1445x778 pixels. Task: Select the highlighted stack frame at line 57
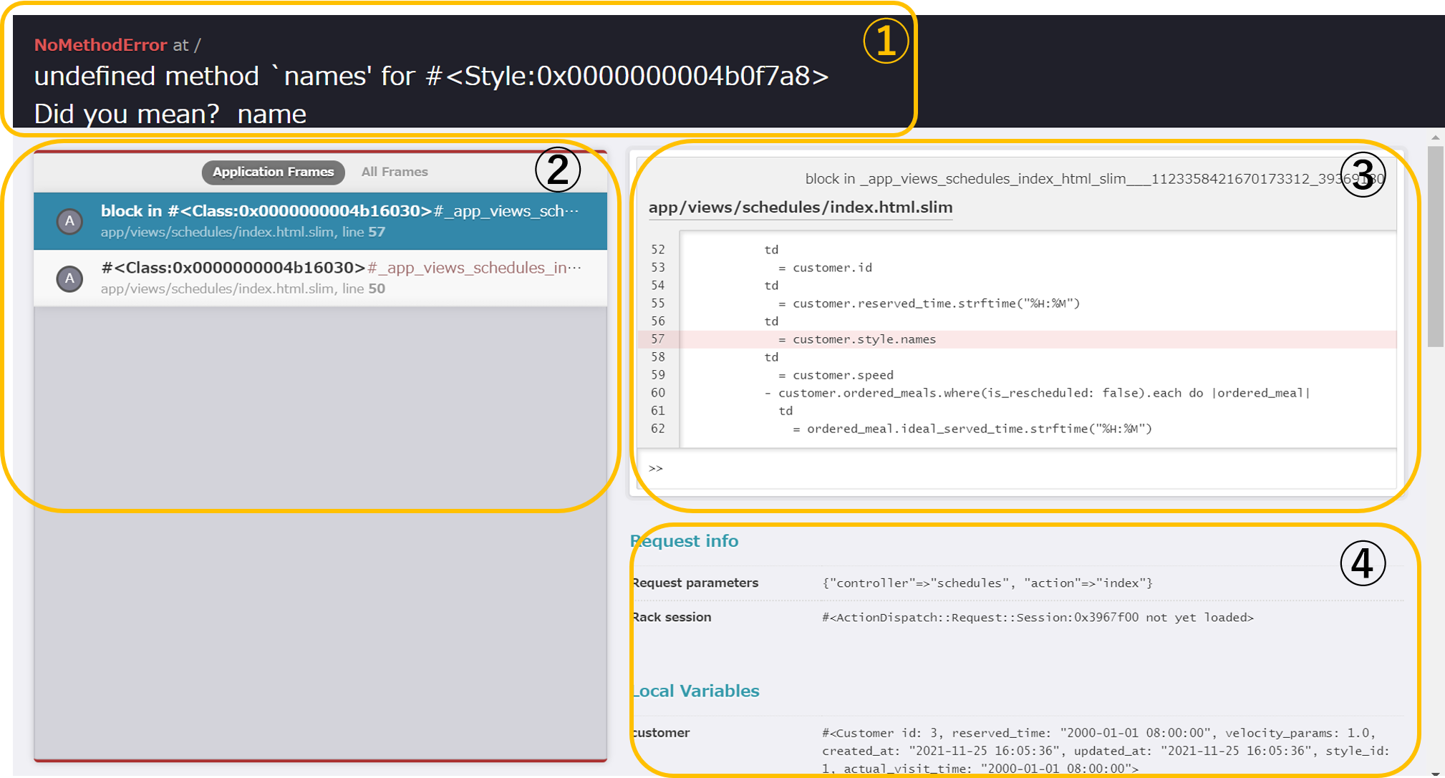coord(337,220)
